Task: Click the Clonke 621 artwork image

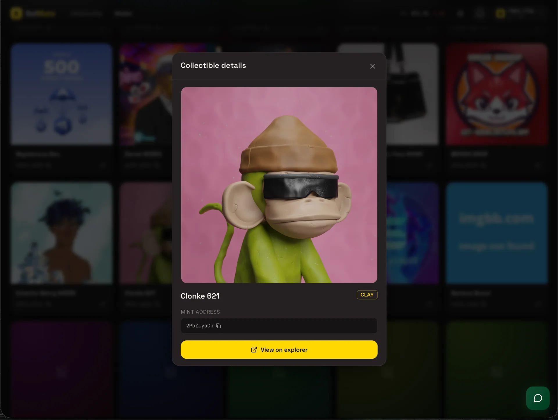Action: point(279,185)
